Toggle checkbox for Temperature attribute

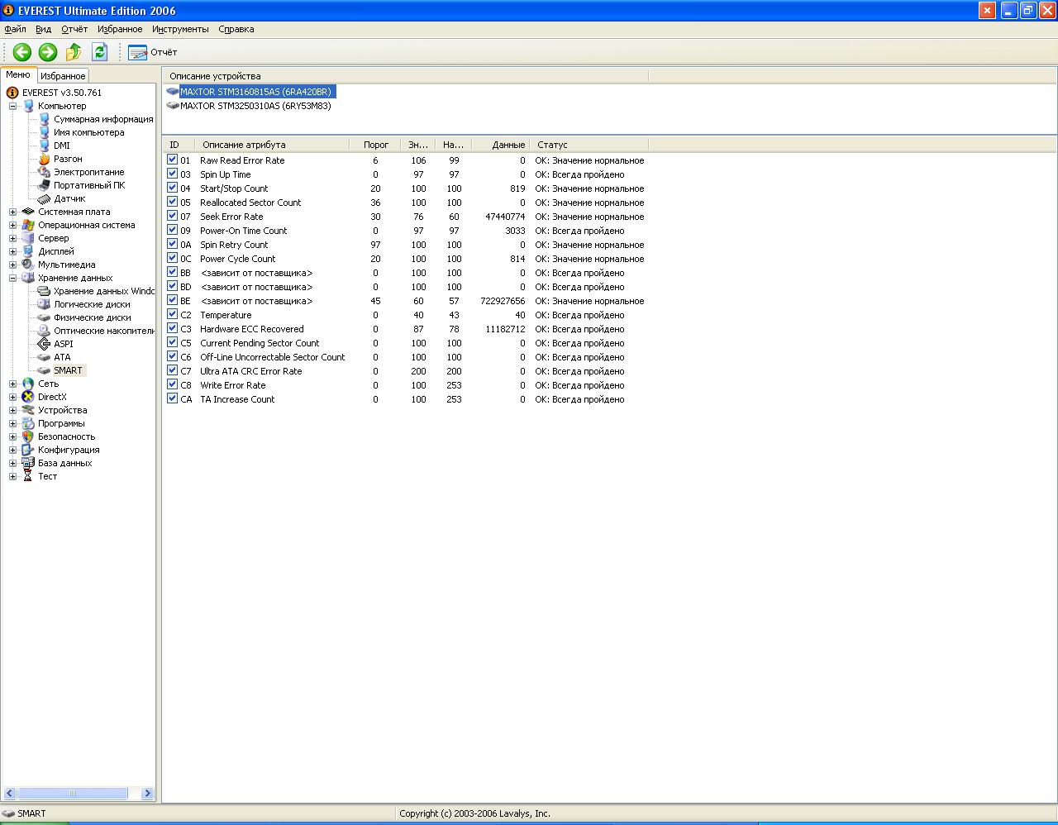click(x=172, y=314)
